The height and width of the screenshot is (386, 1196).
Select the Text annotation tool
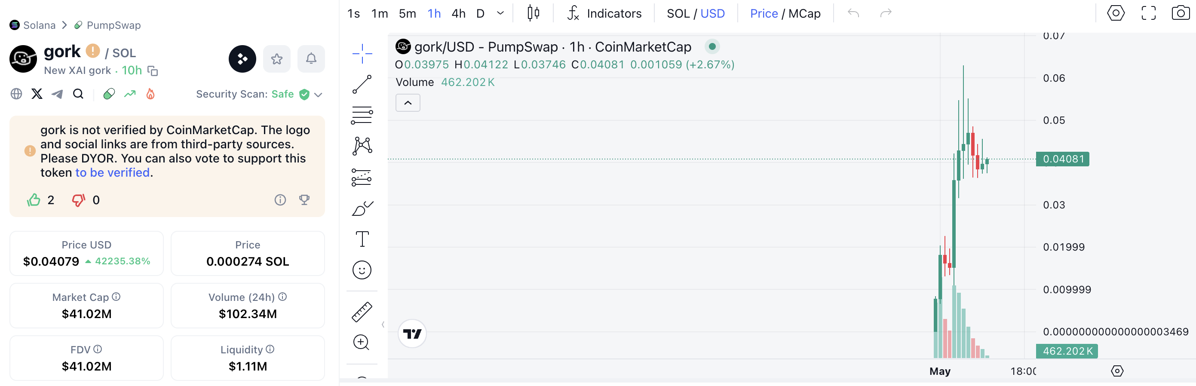(362, 239)
